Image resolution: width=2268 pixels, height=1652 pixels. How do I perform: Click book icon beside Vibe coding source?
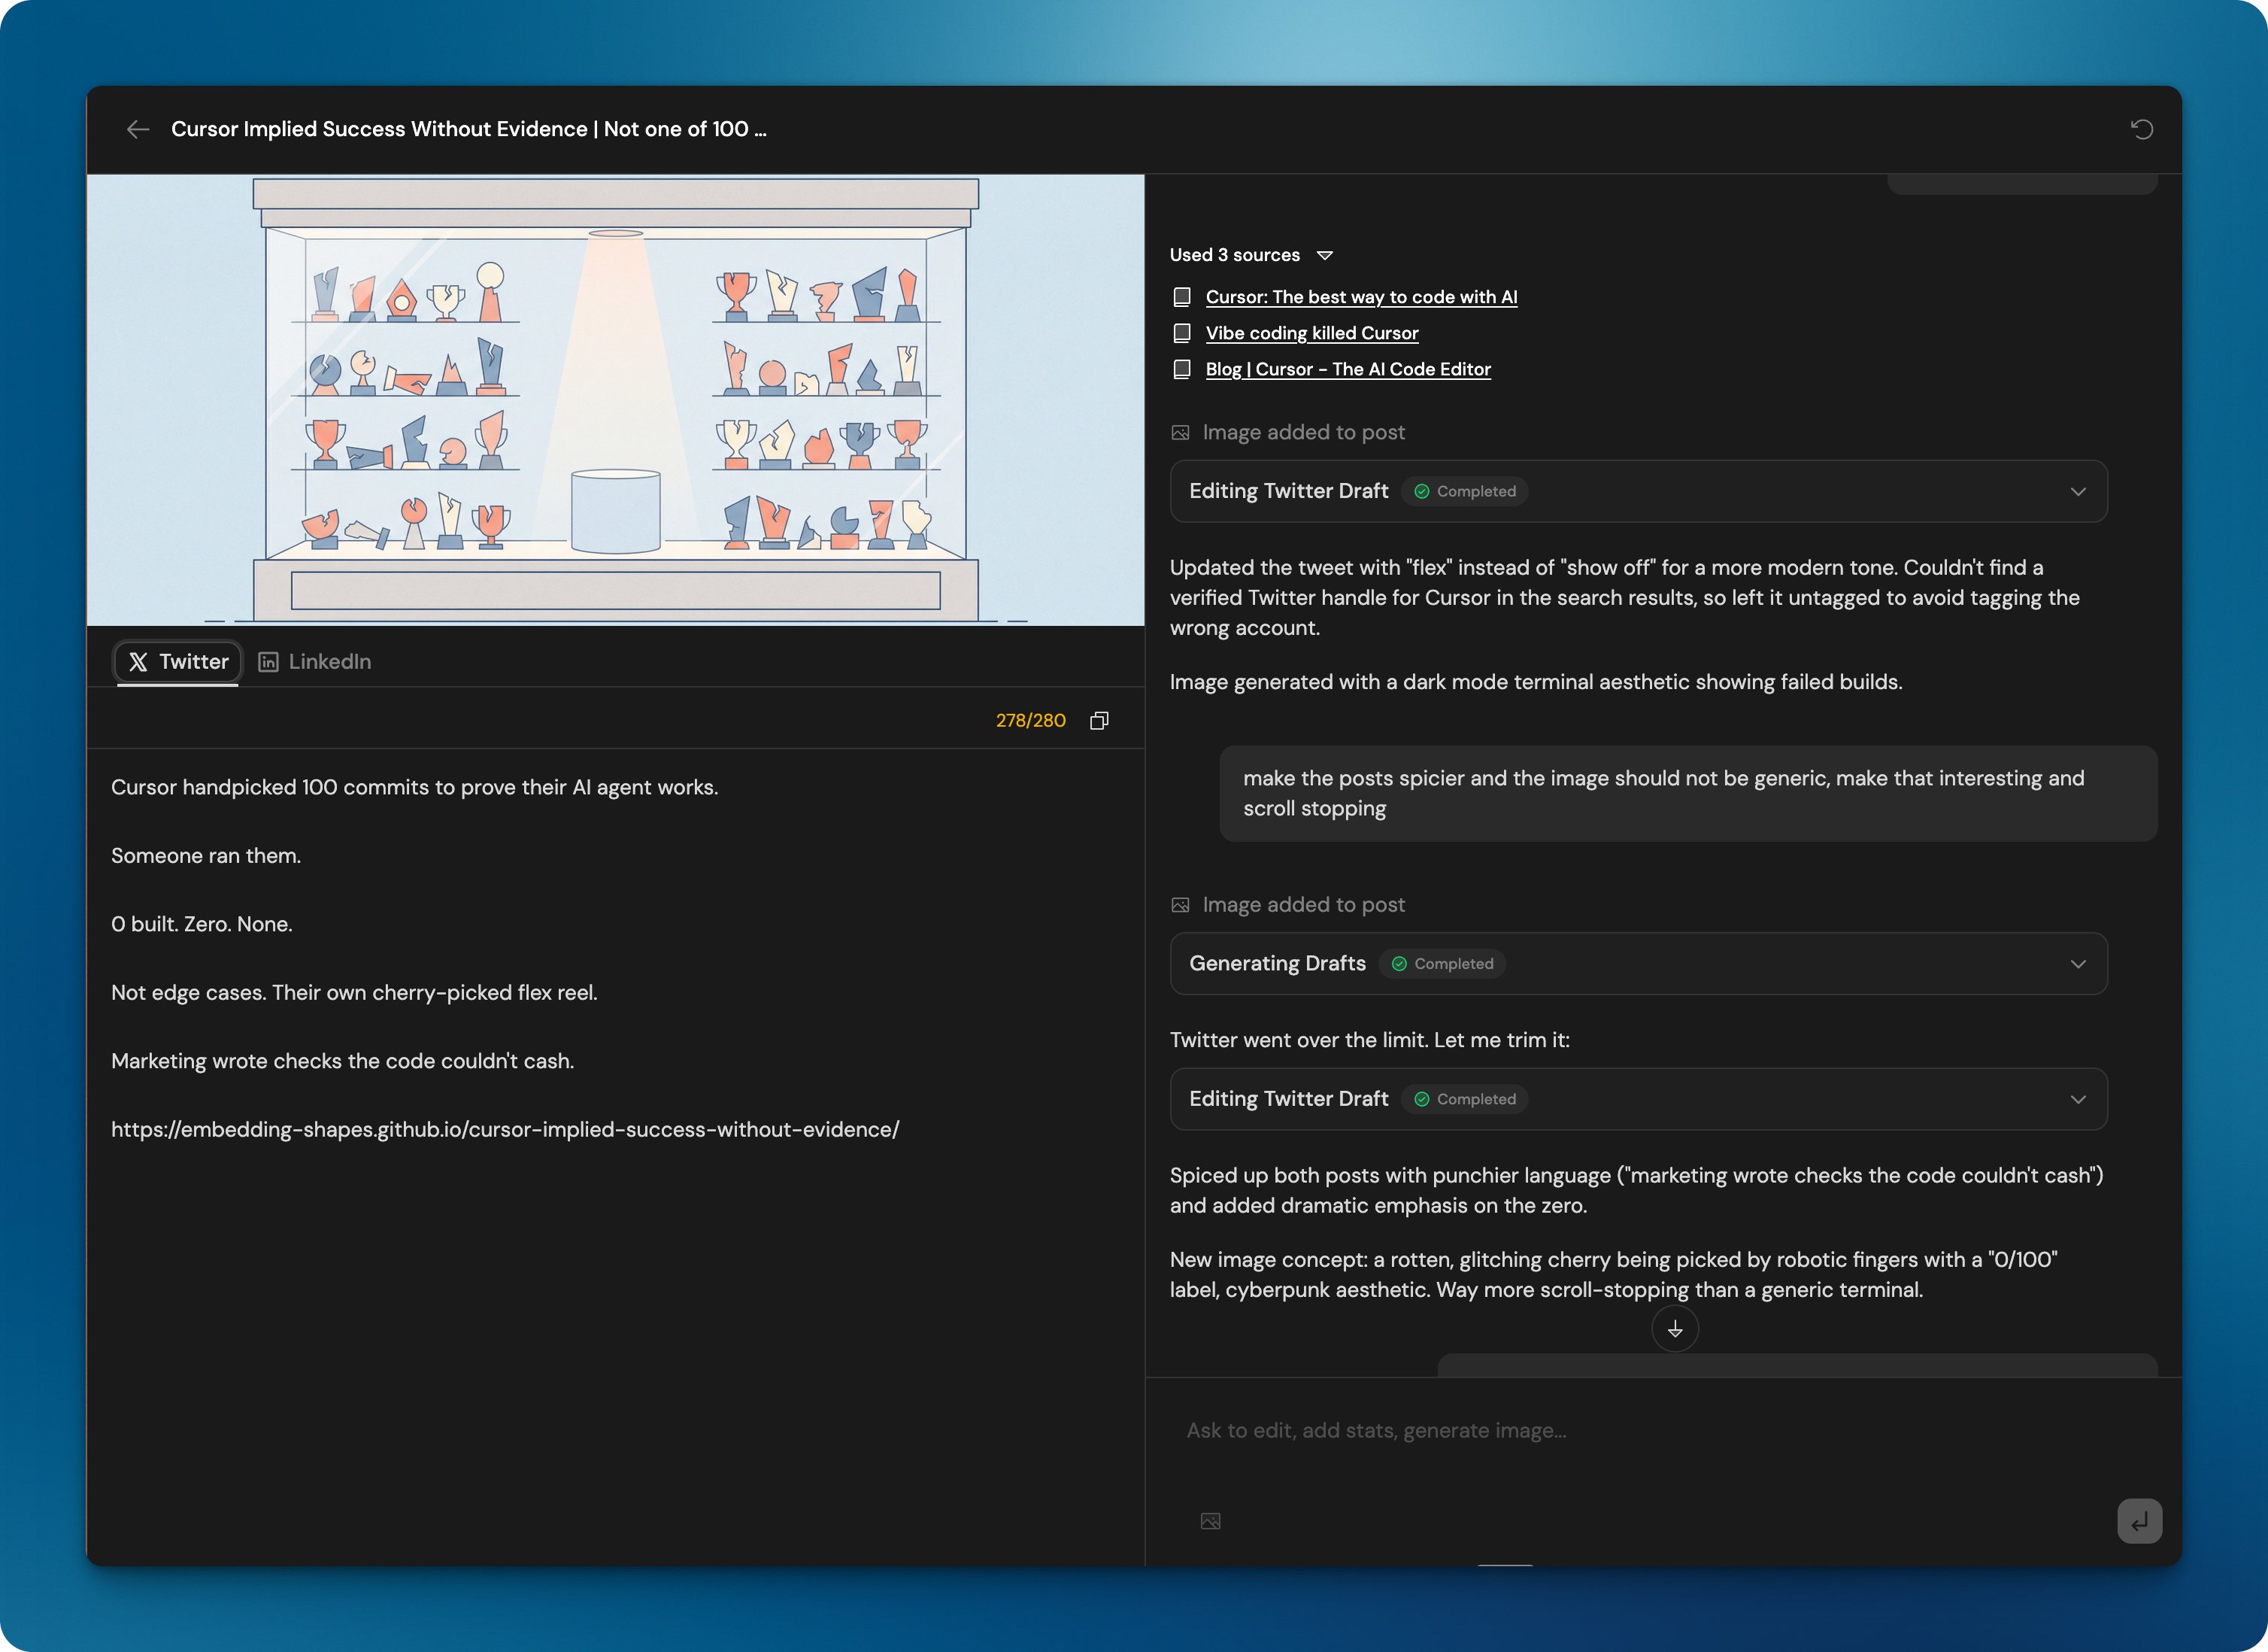pos(1182,333)
